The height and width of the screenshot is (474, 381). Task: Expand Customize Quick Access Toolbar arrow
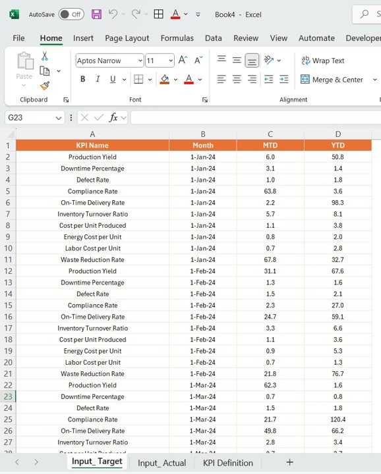[x=198, y=14]
